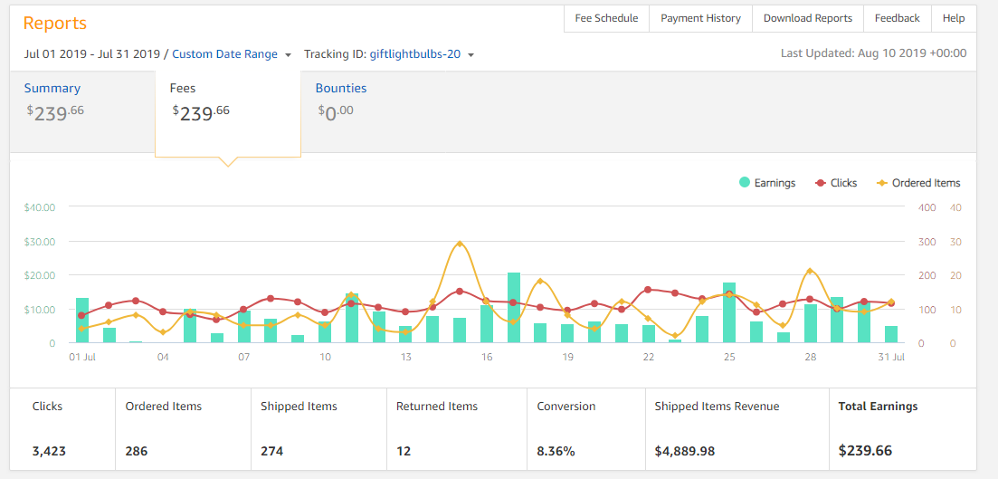
Task: Click the green Earnings legend dot
Action: pos(745,183)
